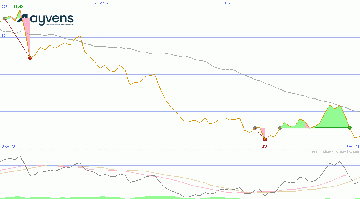The image size is (360, 199).
Task: Click the 10 price axis label
Action: [x=3, y=36]
